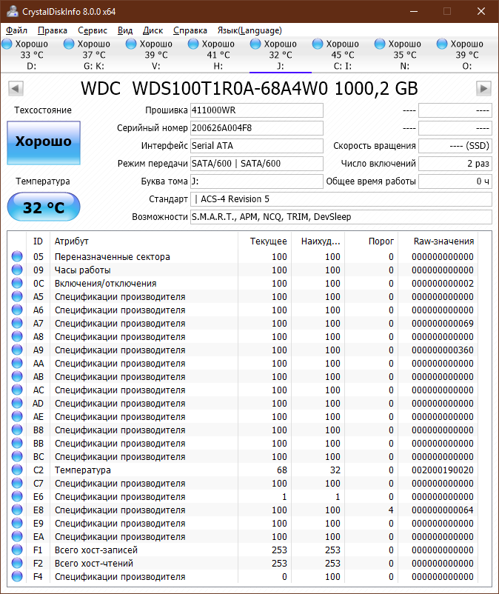499x594 pixels.
Task: Click the CrystalDiskInfo title bar icon
Action: tap(13, 11)
